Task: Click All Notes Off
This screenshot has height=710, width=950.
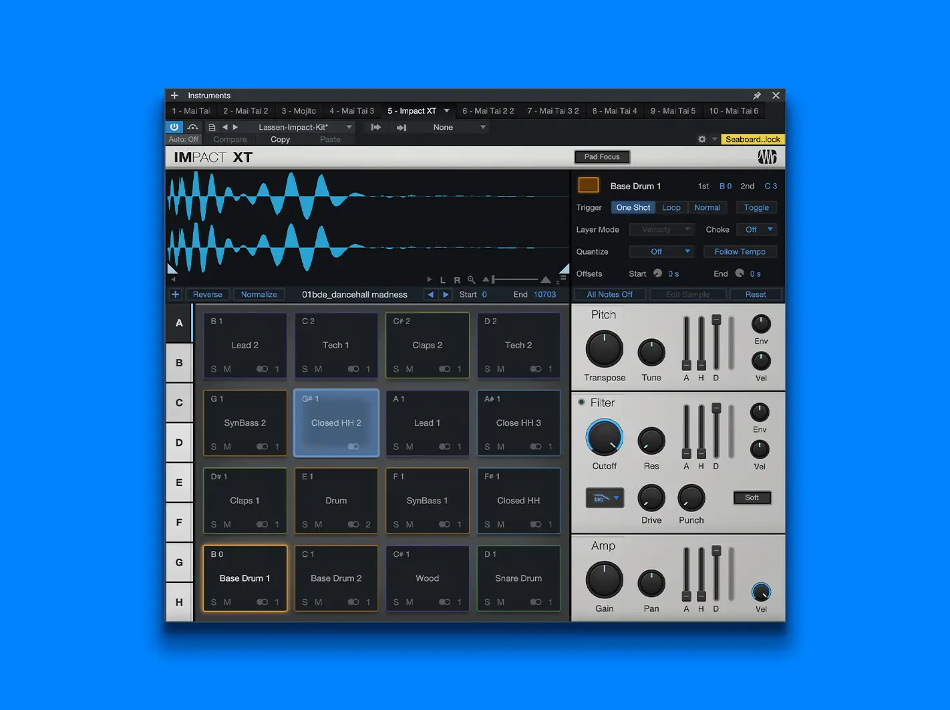Action: point(609,294)
